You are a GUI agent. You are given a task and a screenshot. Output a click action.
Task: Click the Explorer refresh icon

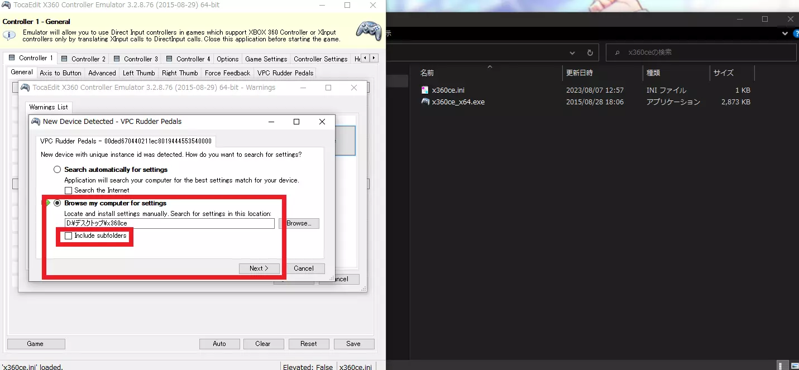pos(590,52)
